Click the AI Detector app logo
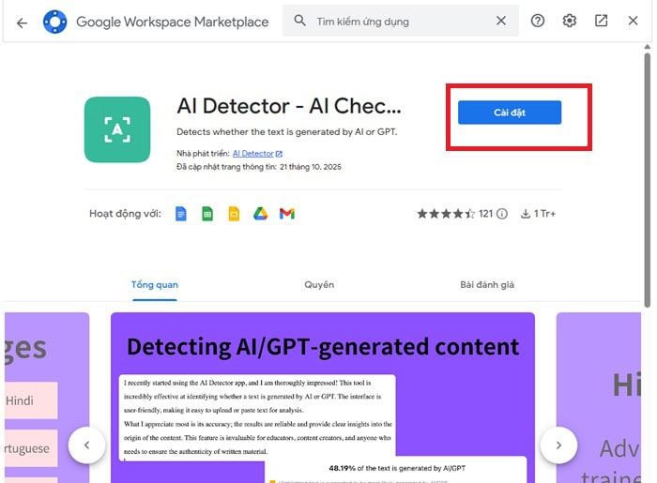The image size is (657, 483). coord(116,129)
